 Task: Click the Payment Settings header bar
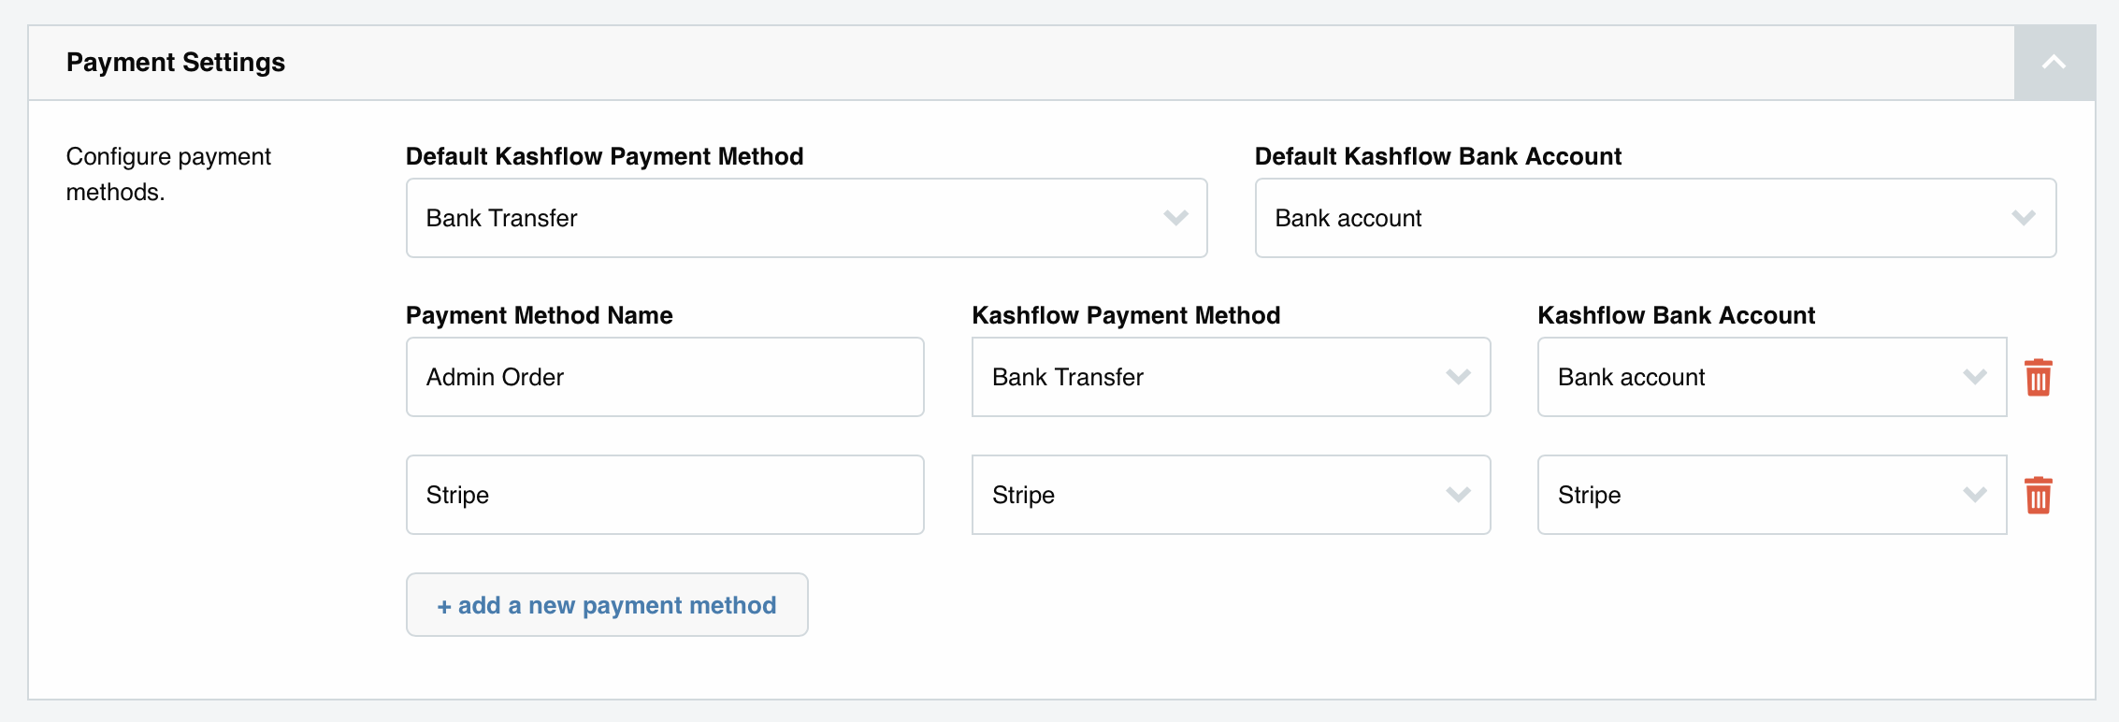pos(1021,63)
